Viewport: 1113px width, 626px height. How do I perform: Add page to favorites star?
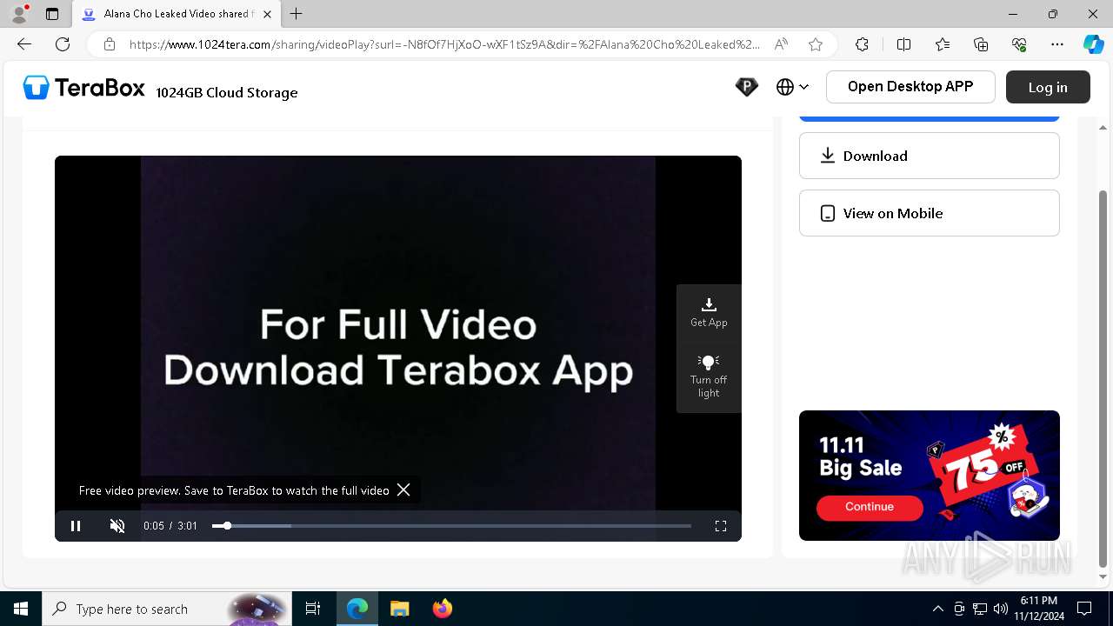coord(816,44)
